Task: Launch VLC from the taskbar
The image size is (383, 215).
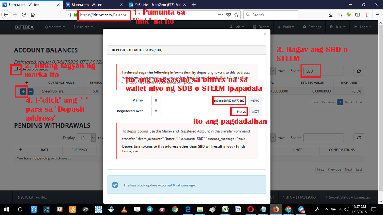Action: (124, 209)
